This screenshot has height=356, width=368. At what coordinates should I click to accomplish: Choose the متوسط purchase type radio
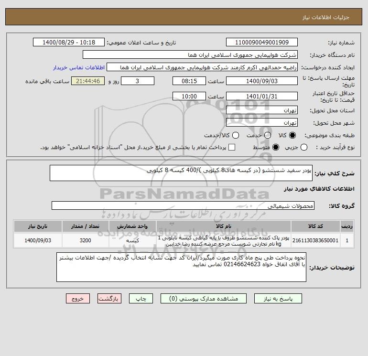(x=276, y=147)
